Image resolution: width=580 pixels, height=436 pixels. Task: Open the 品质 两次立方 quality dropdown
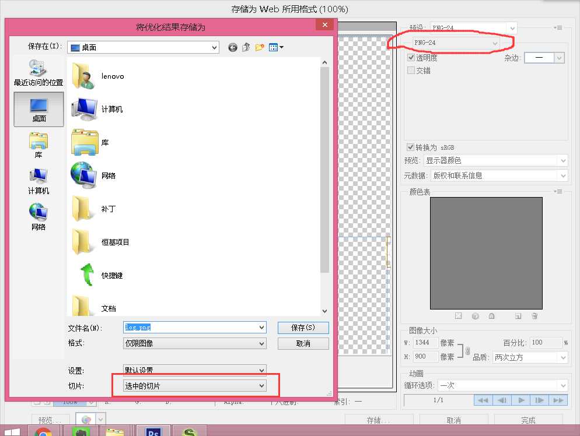(x=530, y=357)
